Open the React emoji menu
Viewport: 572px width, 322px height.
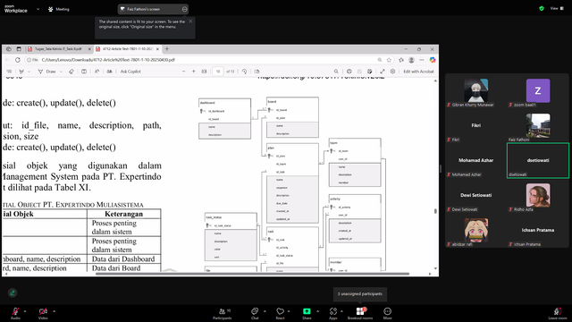(x=280, y=313)
